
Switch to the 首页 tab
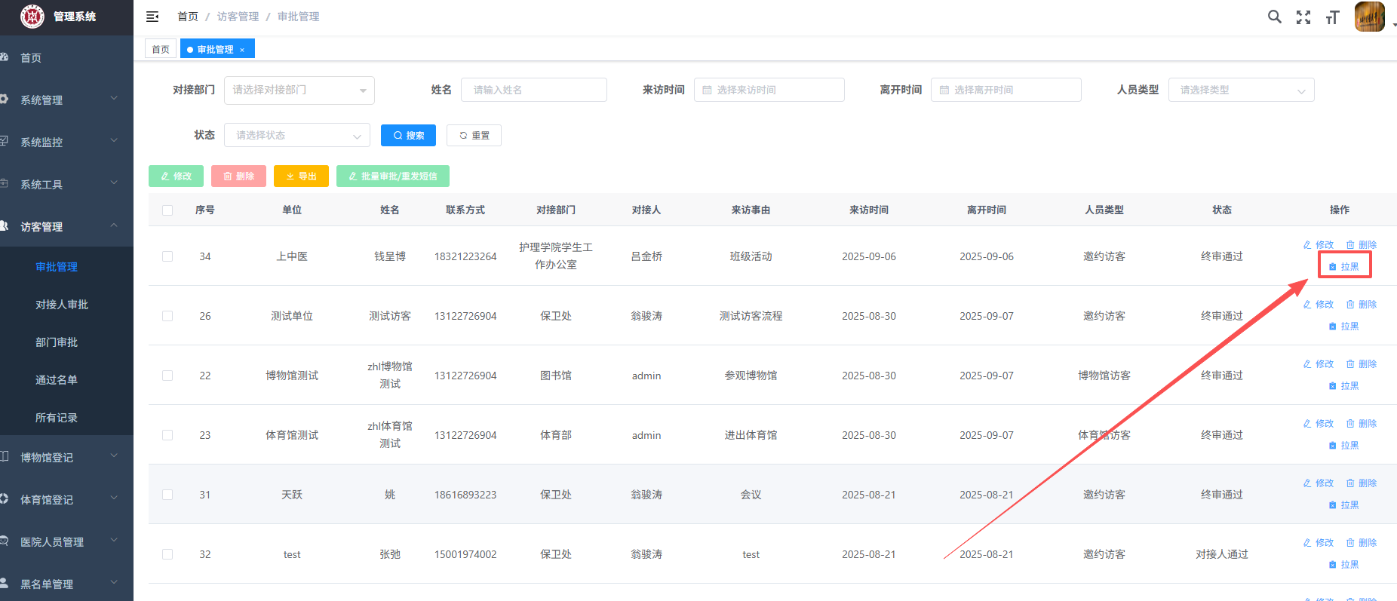(x=161, y=50)
